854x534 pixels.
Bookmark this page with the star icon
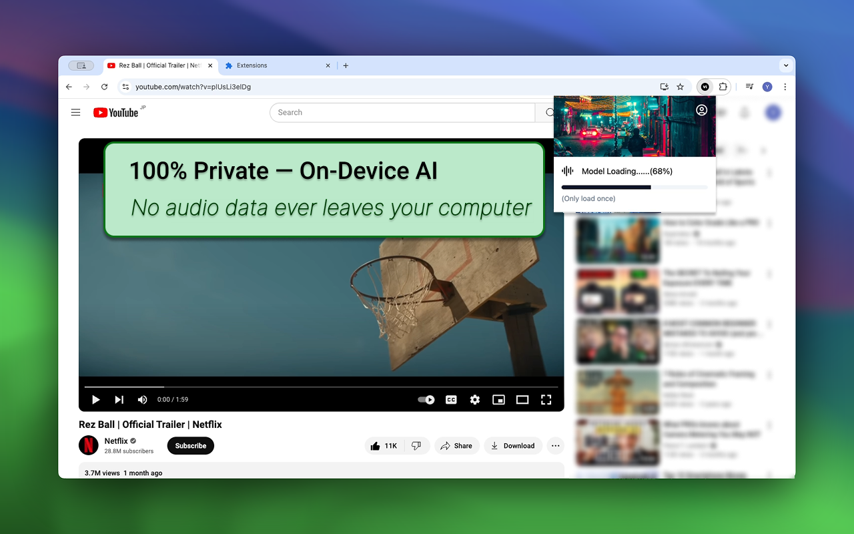(681, 87)
